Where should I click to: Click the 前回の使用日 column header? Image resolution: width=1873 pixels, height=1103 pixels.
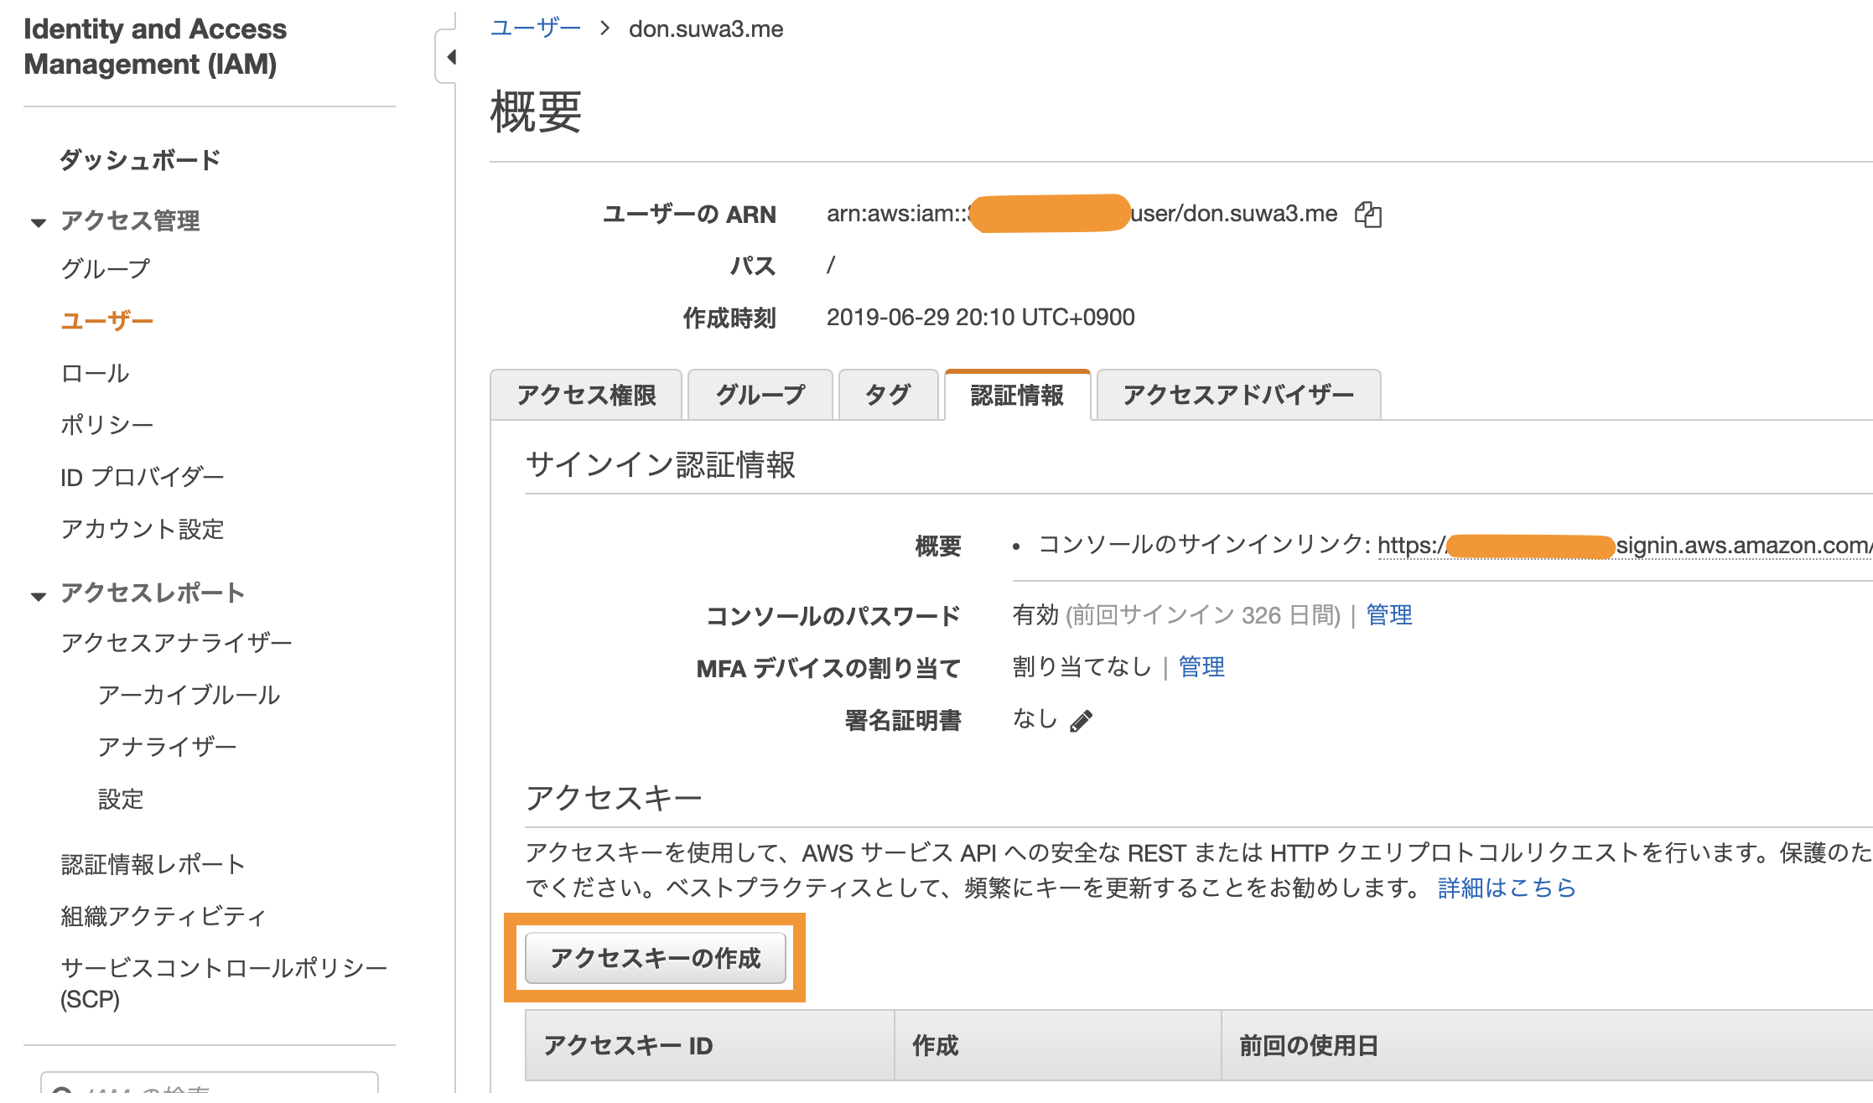pos(1548,1046)
